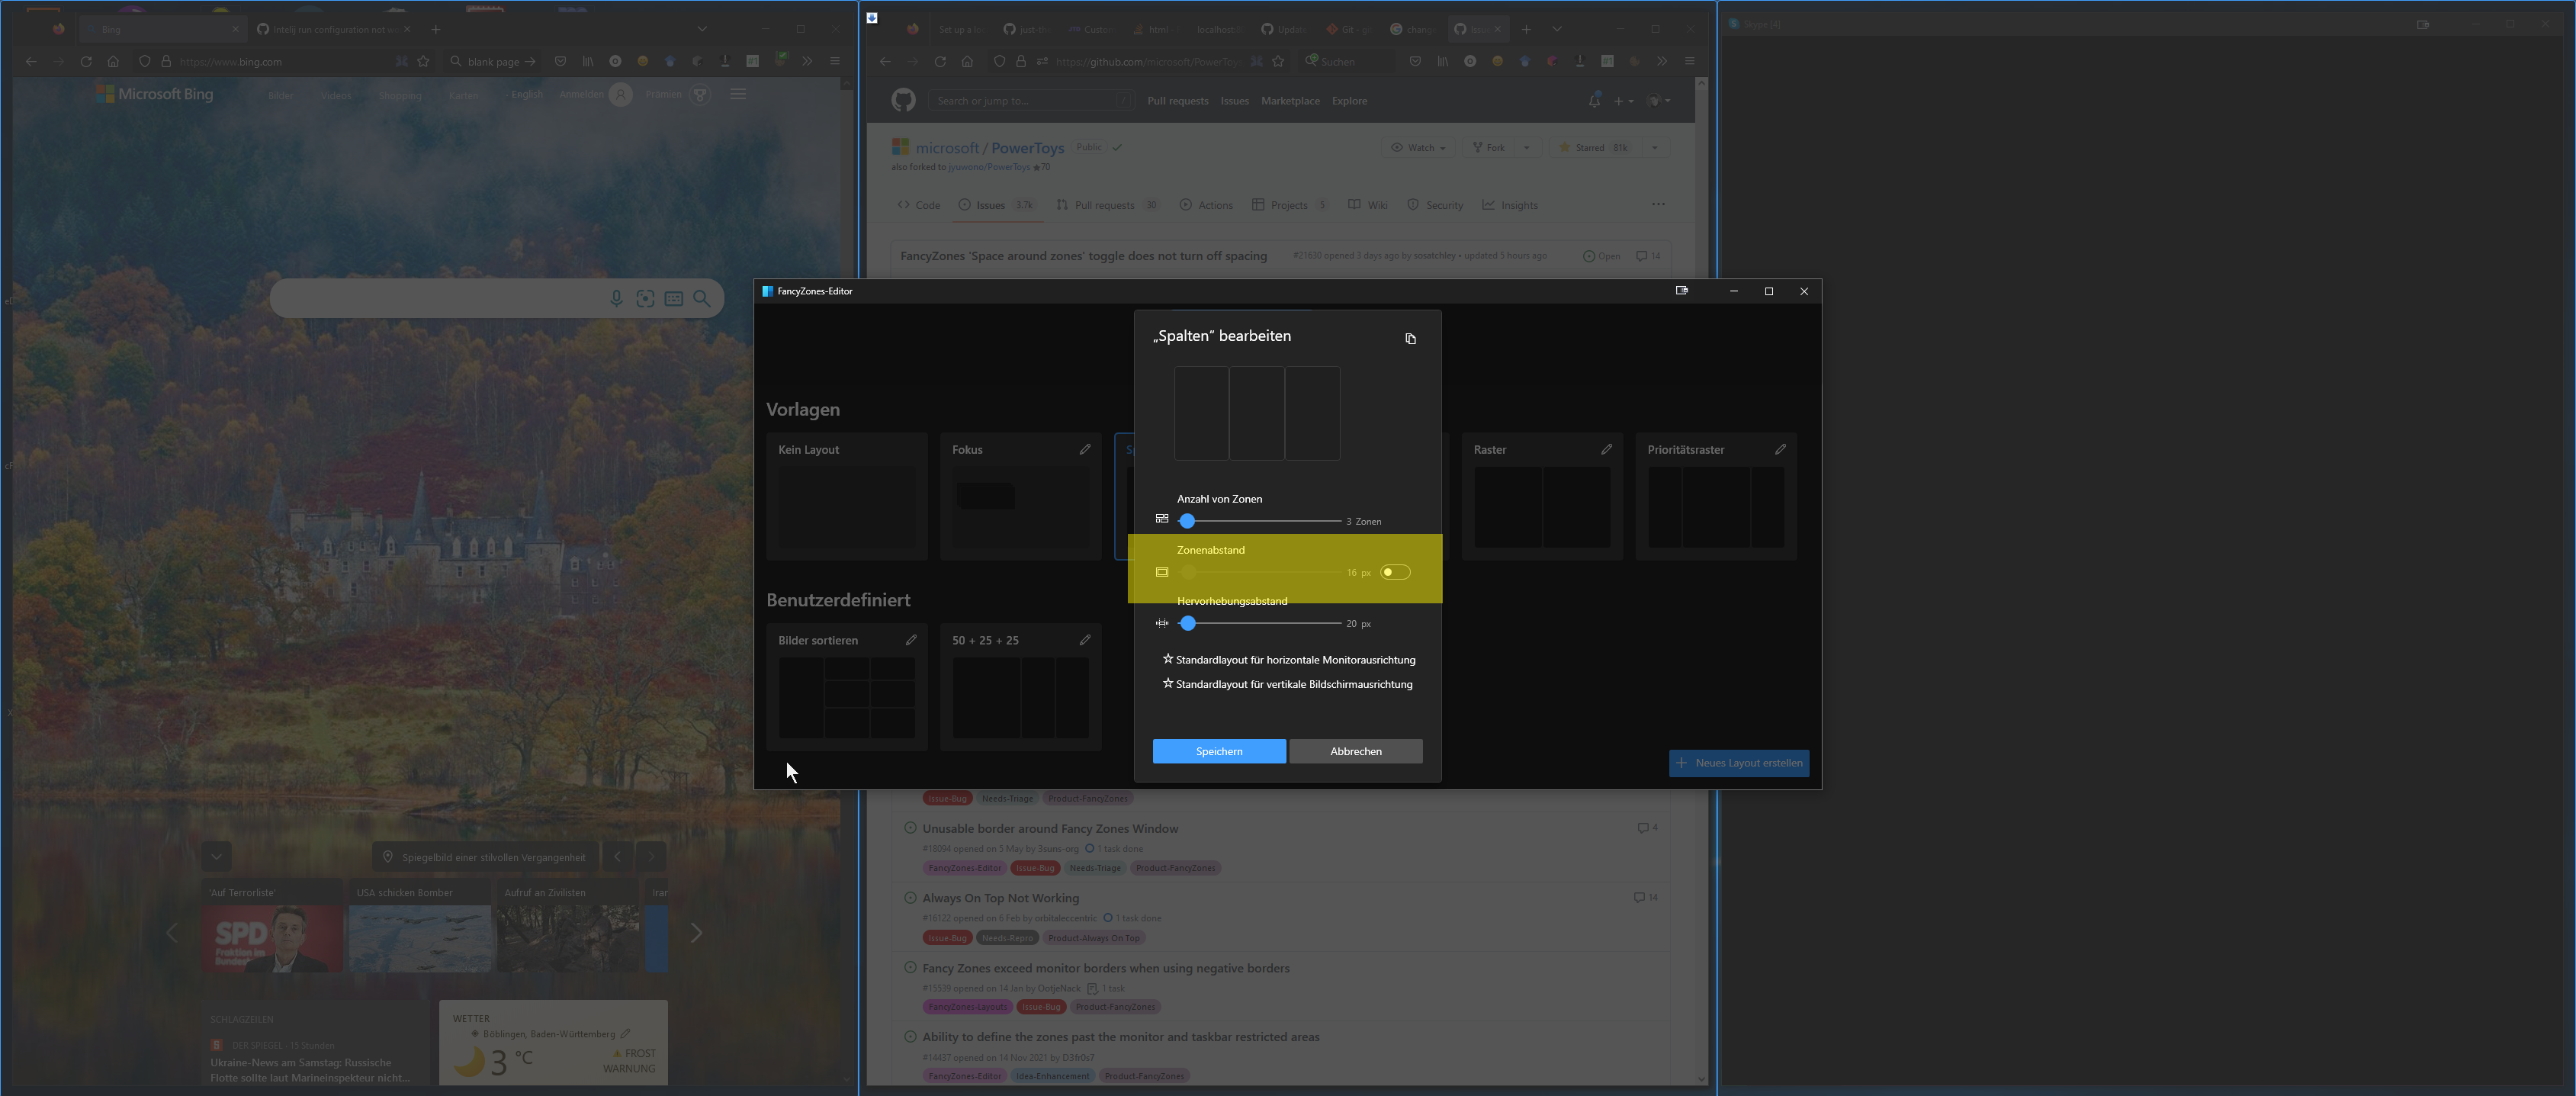Viewport: 2576px width, 1096px height.
Task: Select "Marketplace" in the GitHub menu
Action: [1290, 100]
